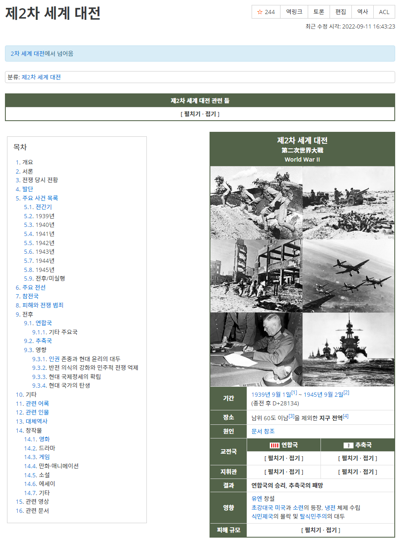403x543 pixels.
Task: Open the dive bombers photo thumbnail
Action: pos(349,276)
